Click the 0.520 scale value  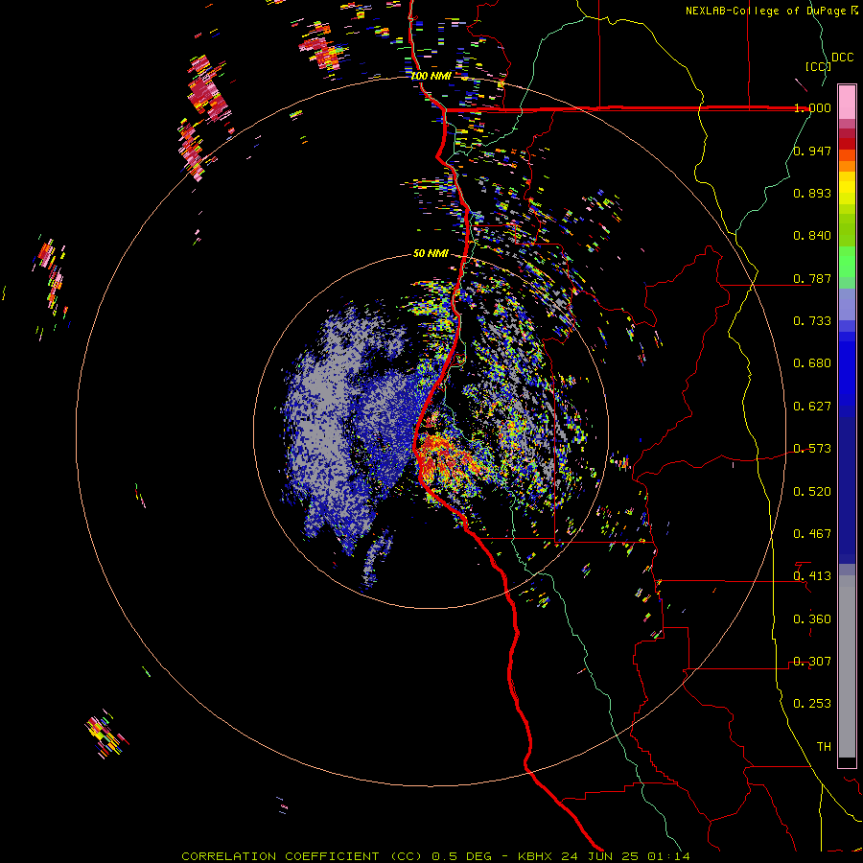[812, 492]
